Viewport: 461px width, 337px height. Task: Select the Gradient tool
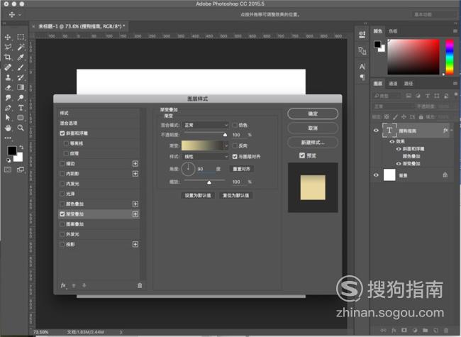click(21, 87)
